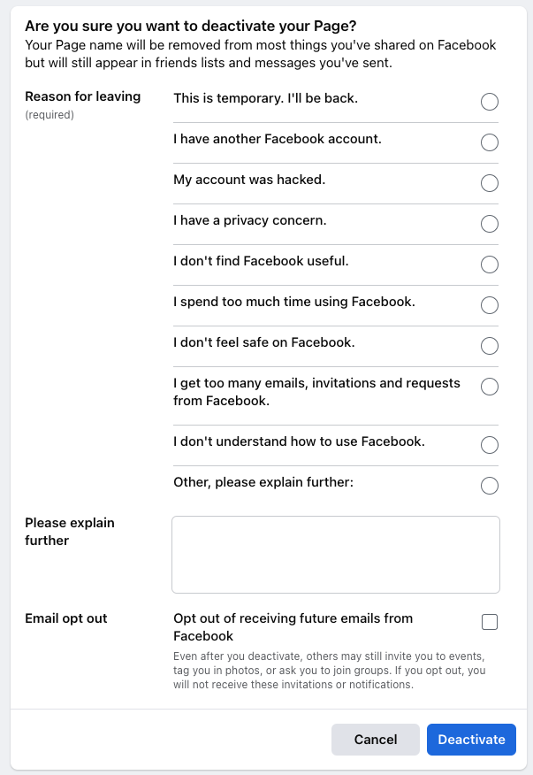Select "I don't feel safe on Facebook"
The height and width of the screenshot is (775, 533).
(490, 346)
